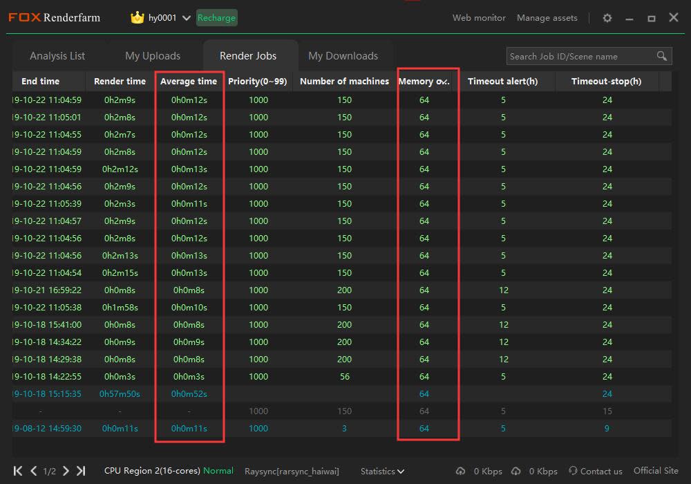Click render time 0h57m50s cell
Screen dimensions: 691x484
(x=120, y=393)
